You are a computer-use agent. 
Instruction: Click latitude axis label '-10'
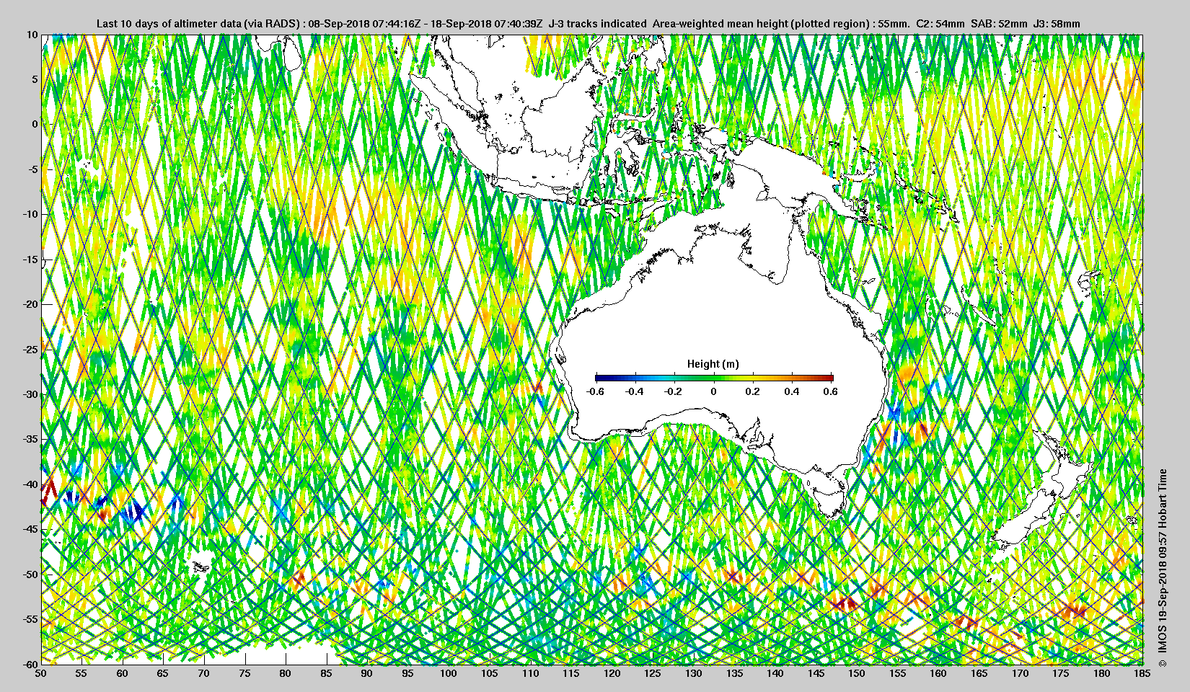30,214
